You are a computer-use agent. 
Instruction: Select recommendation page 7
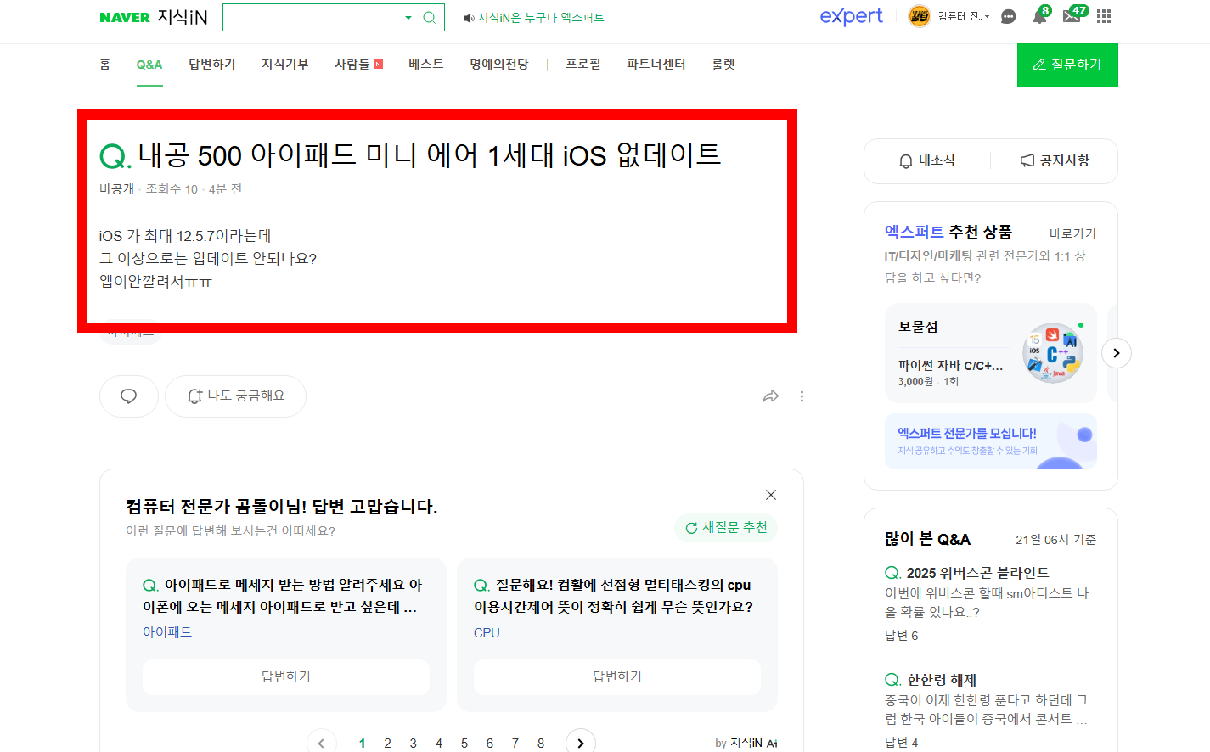click(x=515, y=744)
